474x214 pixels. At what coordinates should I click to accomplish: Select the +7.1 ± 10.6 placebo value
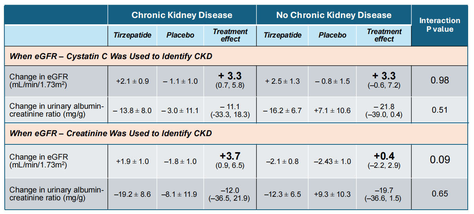(332, 111)
